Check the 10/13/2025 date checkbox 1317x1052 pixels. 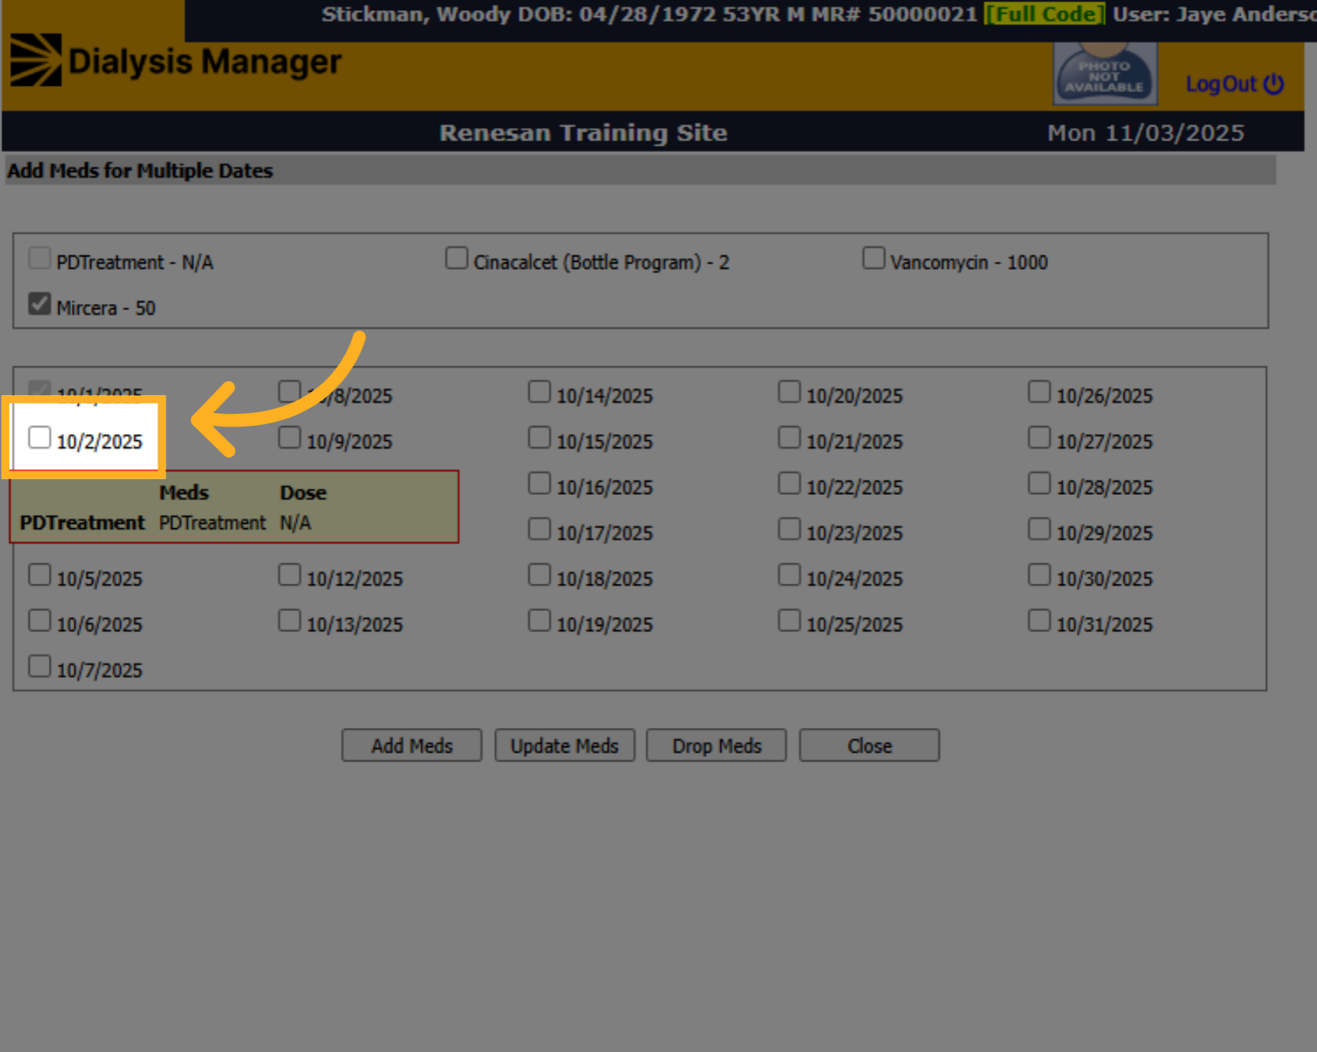(x=290, y=620)
